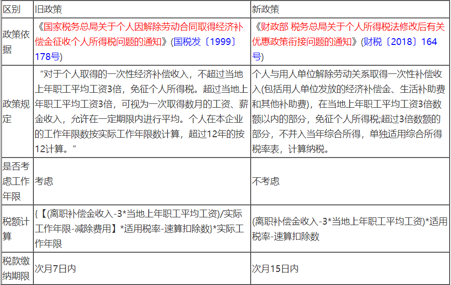Click the old-policy text beginning 对于个人取得的一次性经济补偿收入
Viewport: 451px width, 285px height.
tap(141, 112)
